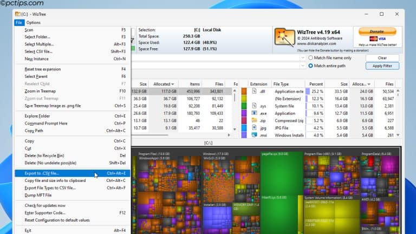This screenshot has width=416, height=234.
Task: Choose Enter Supporter Code...
Action: (x=73, y=213)
